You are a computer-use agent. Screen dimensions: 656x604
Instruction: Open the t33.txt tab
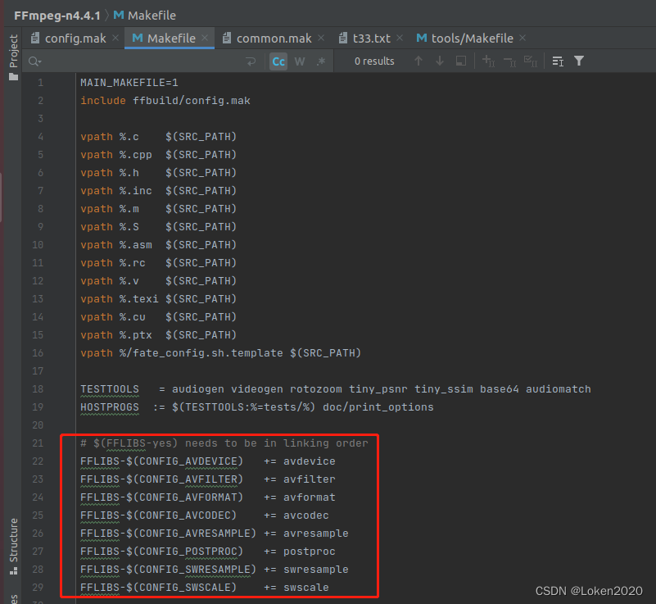click(372, 39)
